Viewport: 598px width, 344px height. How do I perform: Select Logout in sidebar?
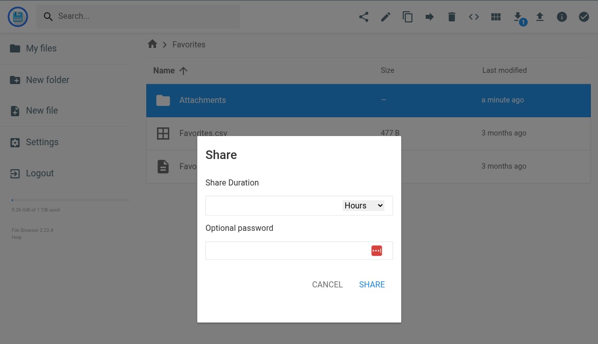tap(40, 173)
